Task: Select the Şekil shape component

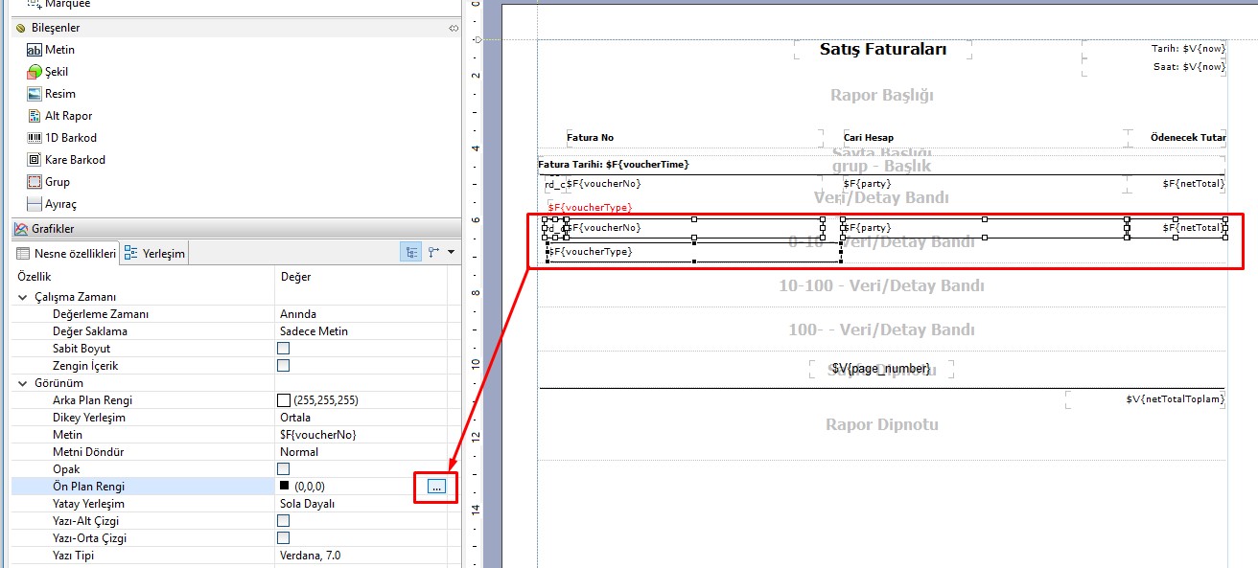Action: coord(56,72)
